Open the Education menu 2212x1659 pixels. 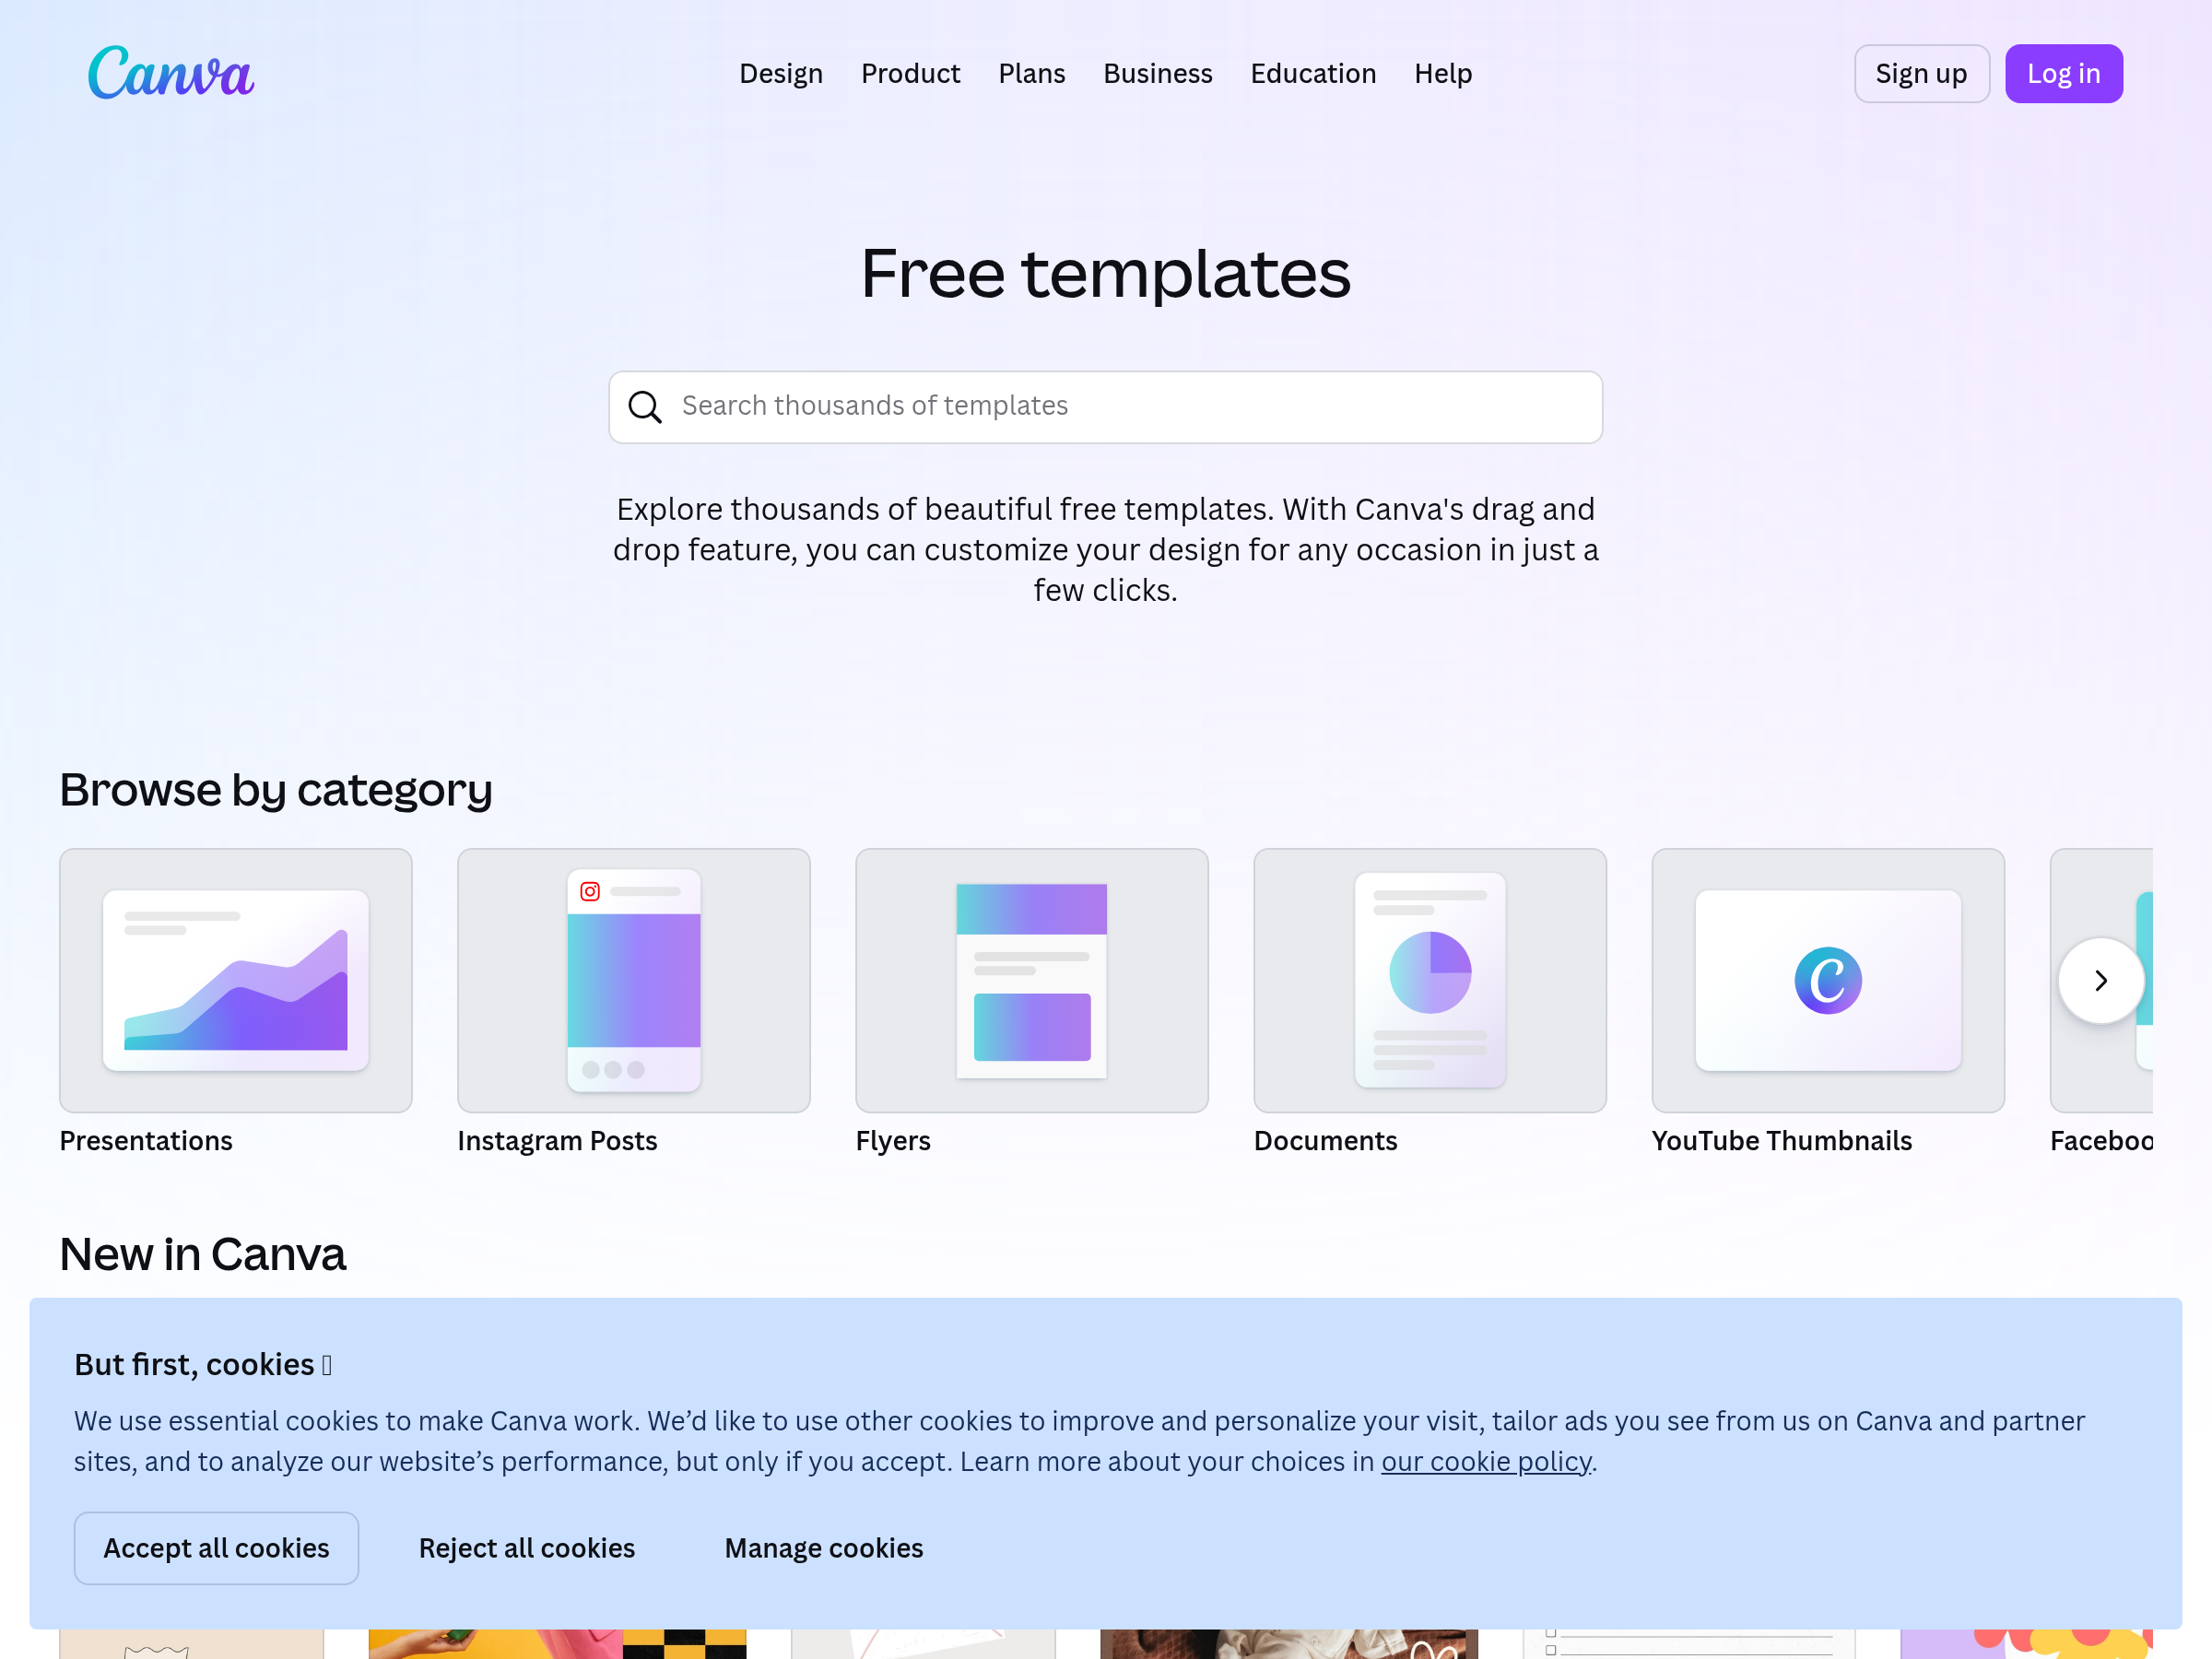(1313, 73)
